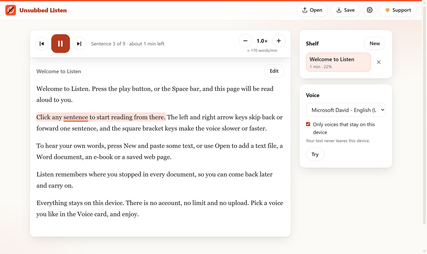The width and height of the screenshot is (427, 254).
Task: Expand the Microsoft David voice dropdown
Action: point(346,110)
